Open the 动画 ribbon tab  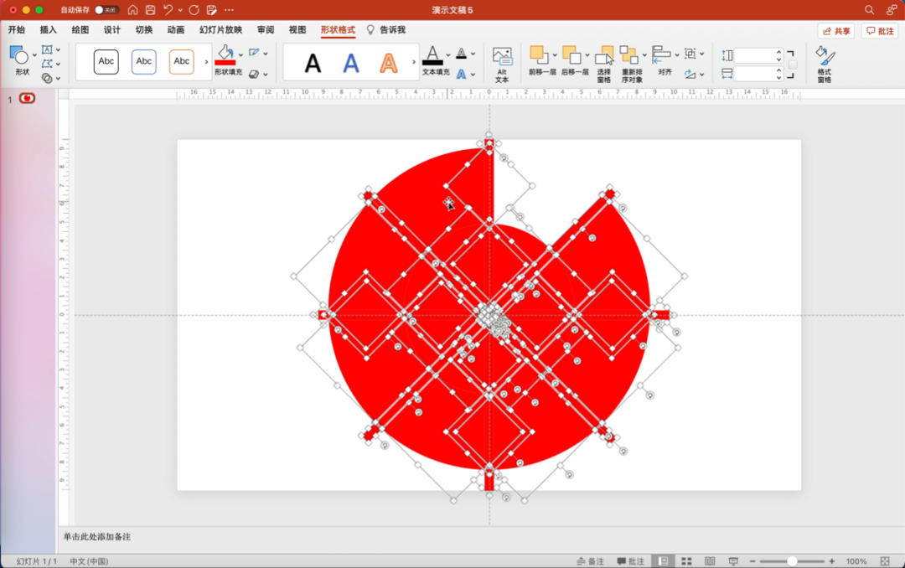click(175, 29)
